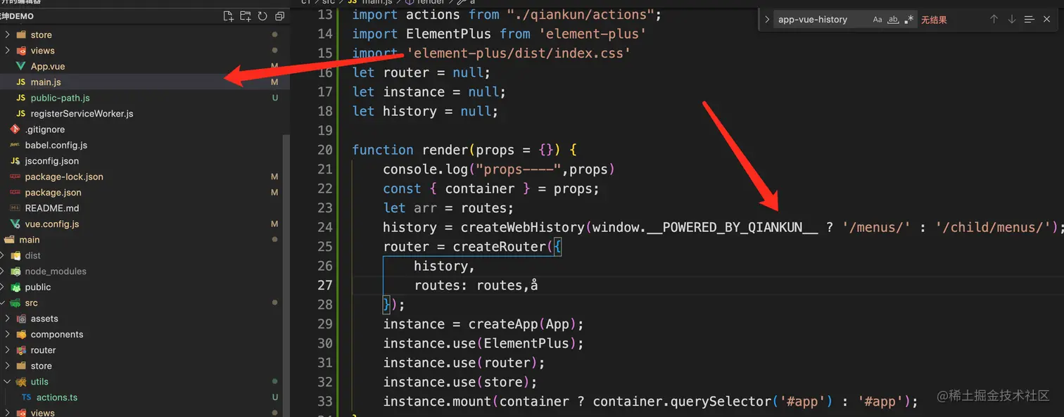Go to previous match in find widget
The image size is (1064, 417).
[x=994, y=20]
